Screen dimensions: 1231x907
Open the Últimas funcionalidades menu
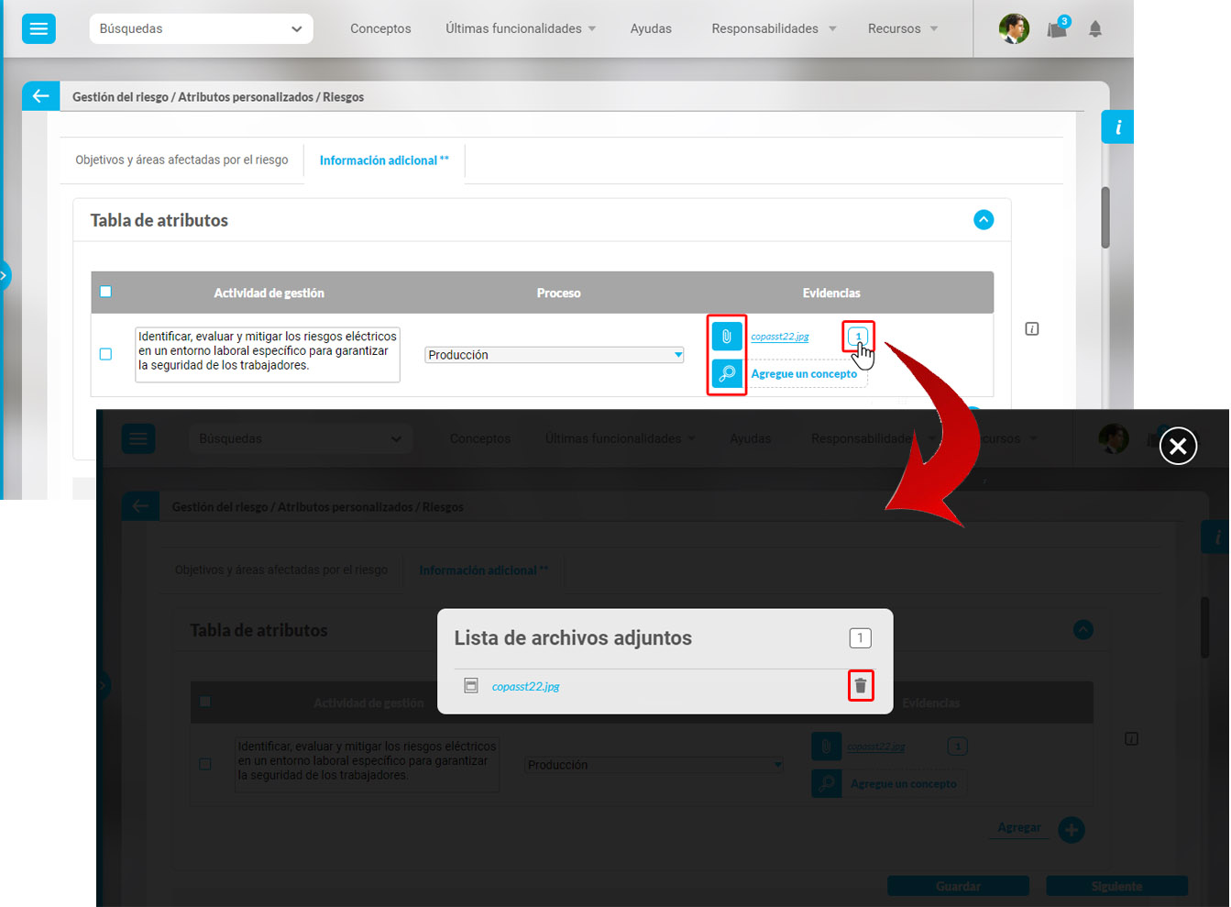point(520,29)
